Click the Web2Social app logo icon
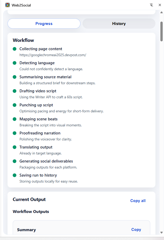 (8, 5)
